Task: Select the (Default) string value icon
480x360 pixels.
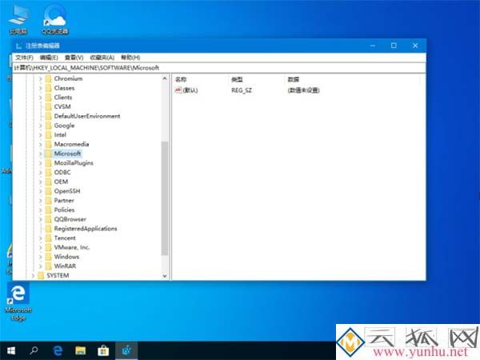Action: tap(178, 90)
